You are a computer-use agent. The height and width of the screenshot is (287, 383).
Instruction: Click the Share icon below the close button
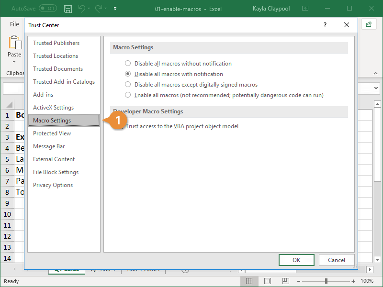pyautogui.click(x=369, y=24)
